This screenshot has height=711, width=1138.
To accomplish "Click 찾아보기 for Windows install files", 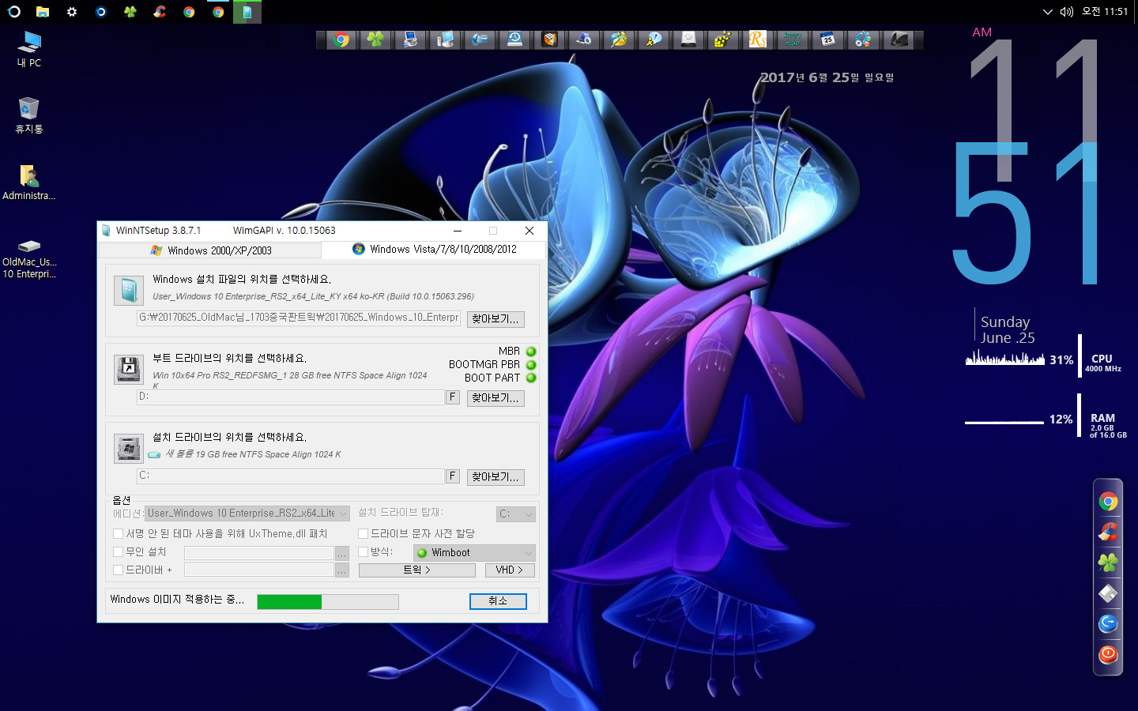I will 496,319.
